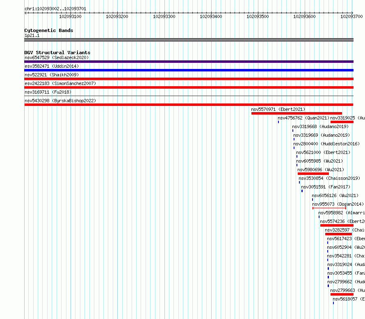Click the thin red nsv955073 variant line
This screenshot has height=319, width=365.
(x=329, y=208)
